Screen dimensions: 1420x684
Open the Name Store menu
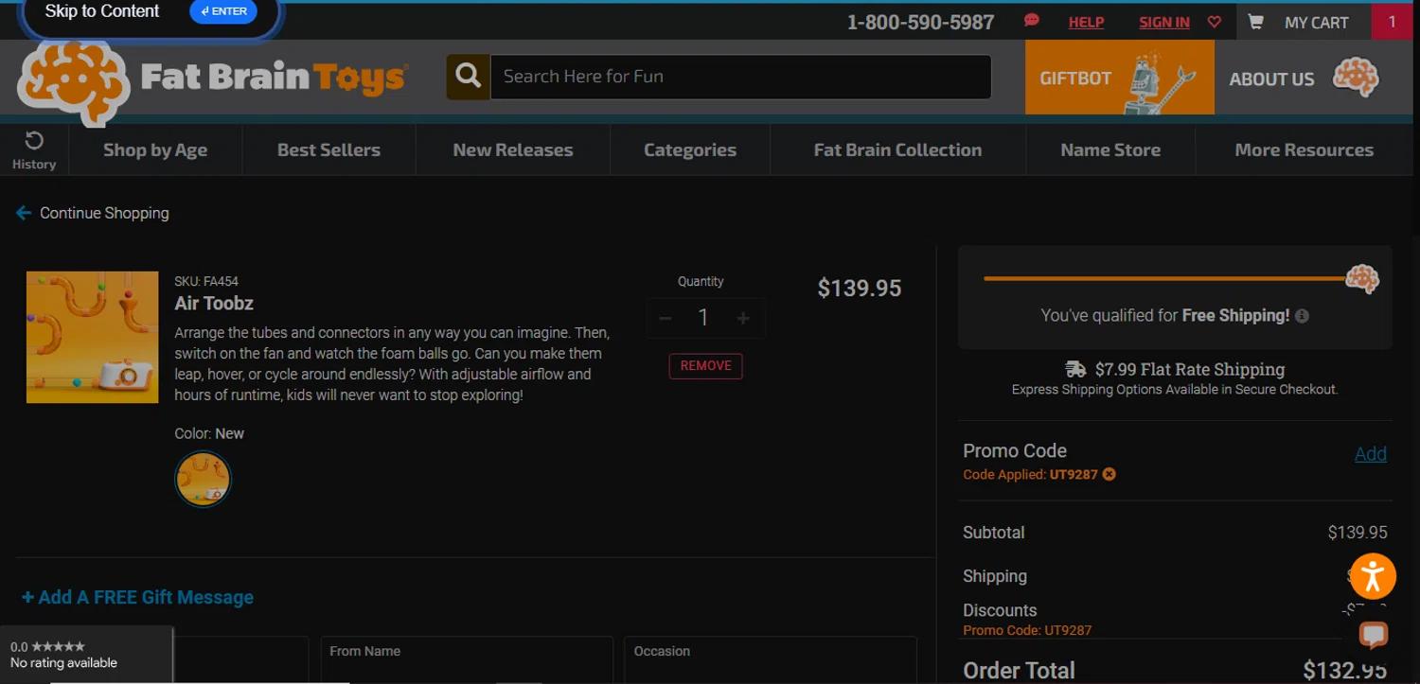pyautogui.click(x=1110, y=149)
